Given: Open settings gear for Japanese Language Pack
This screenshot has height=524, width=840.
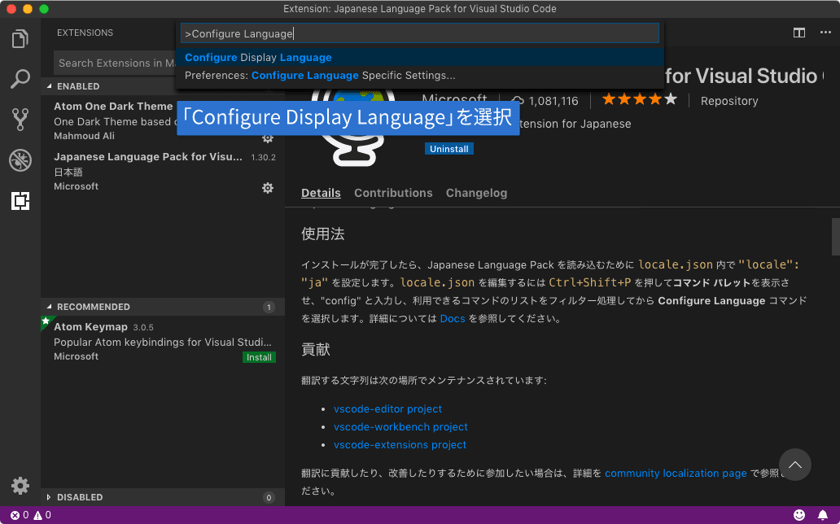Looking at the screenshot, I should [x=267, y=188].
